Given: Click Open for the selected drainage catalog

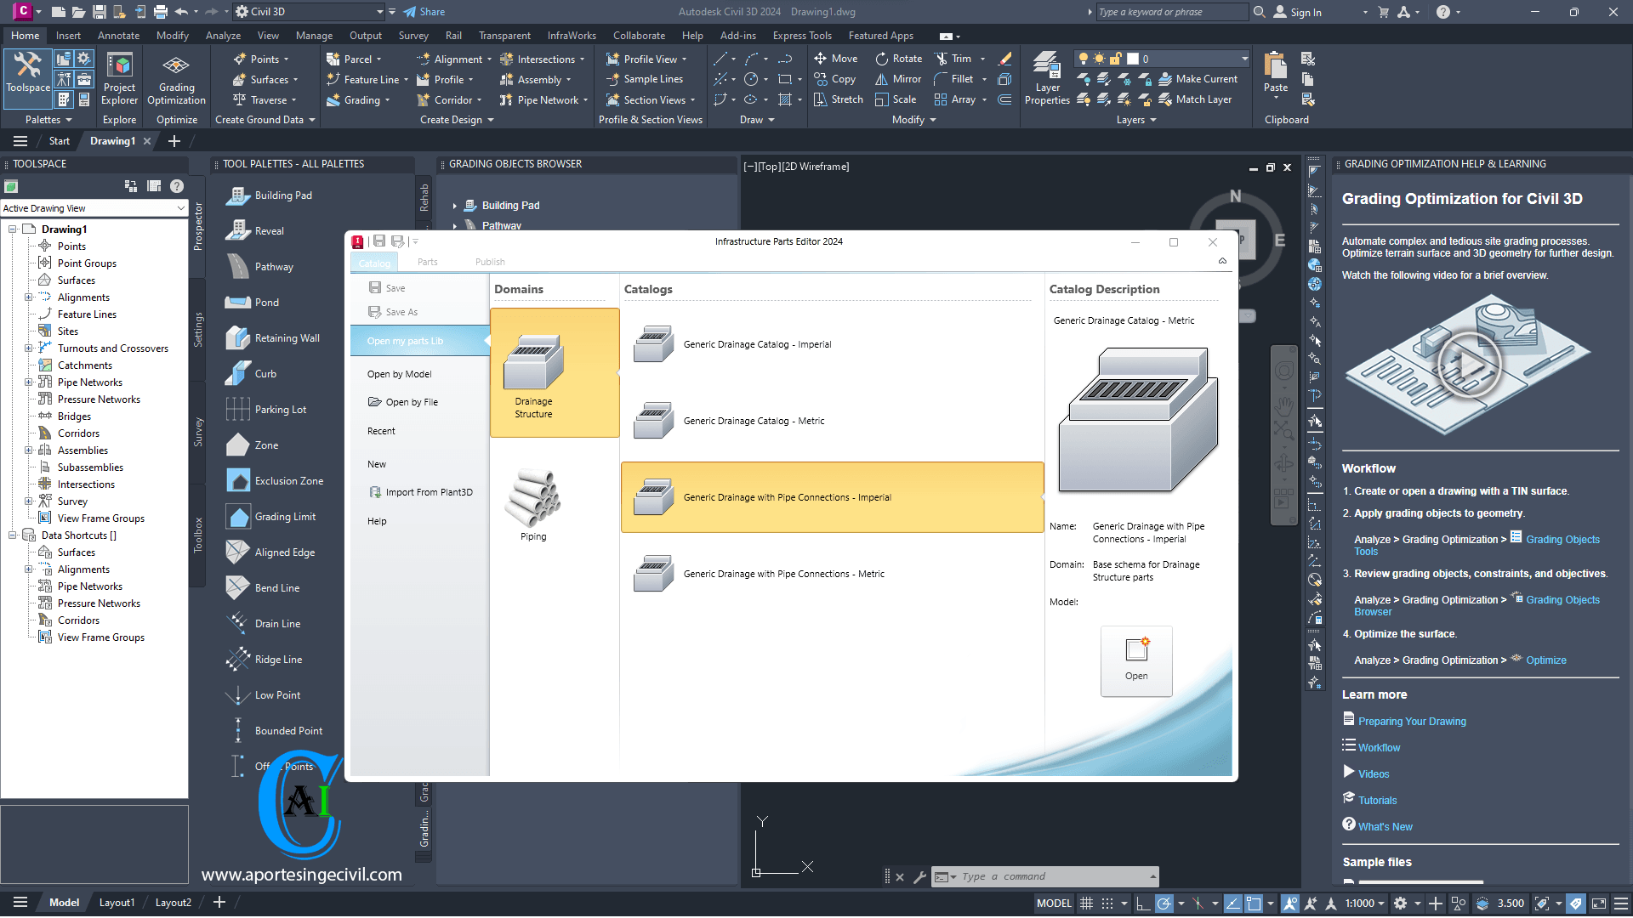Looking at the screenshot, I should coord(1135,661).
